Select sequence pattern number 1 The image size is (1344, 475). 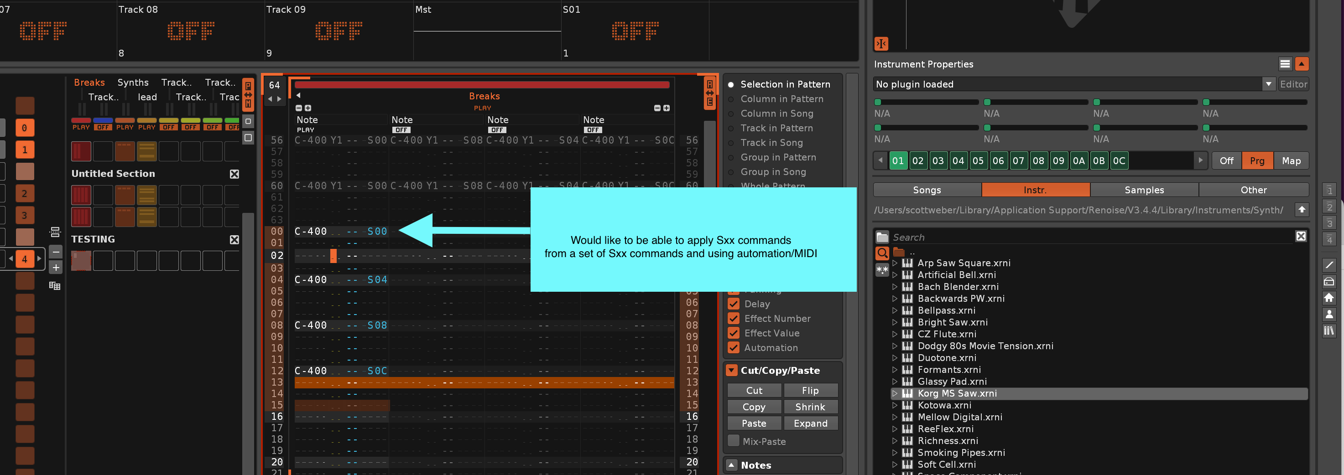coord(25,150)
